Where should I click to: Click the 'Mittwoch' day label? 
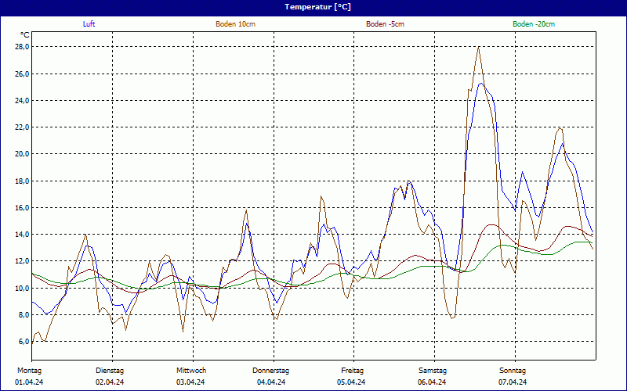click(191, 371)
